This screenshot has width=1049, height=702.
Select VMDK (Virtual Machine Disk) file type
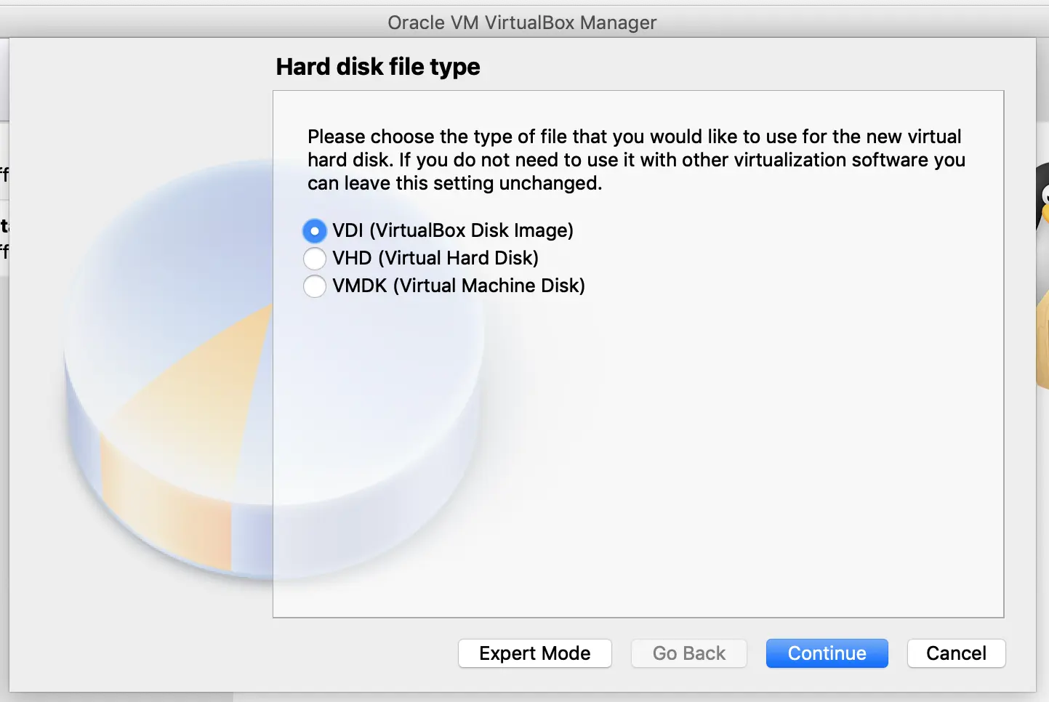coord(314,286)
